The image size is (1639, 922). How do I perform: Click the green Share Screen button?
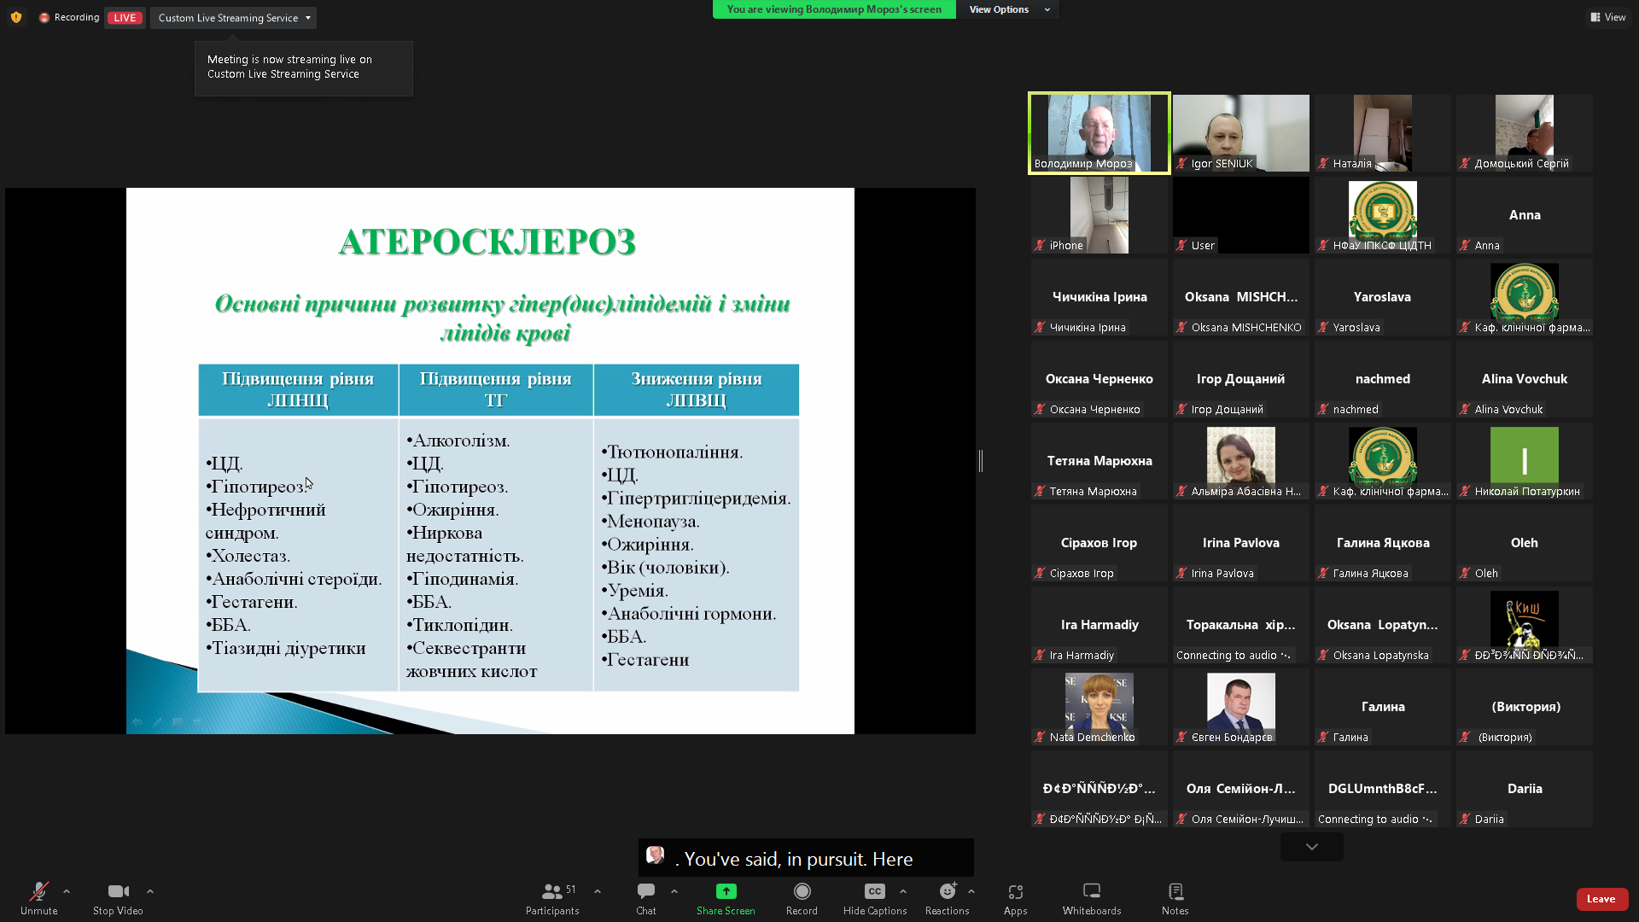726,899
